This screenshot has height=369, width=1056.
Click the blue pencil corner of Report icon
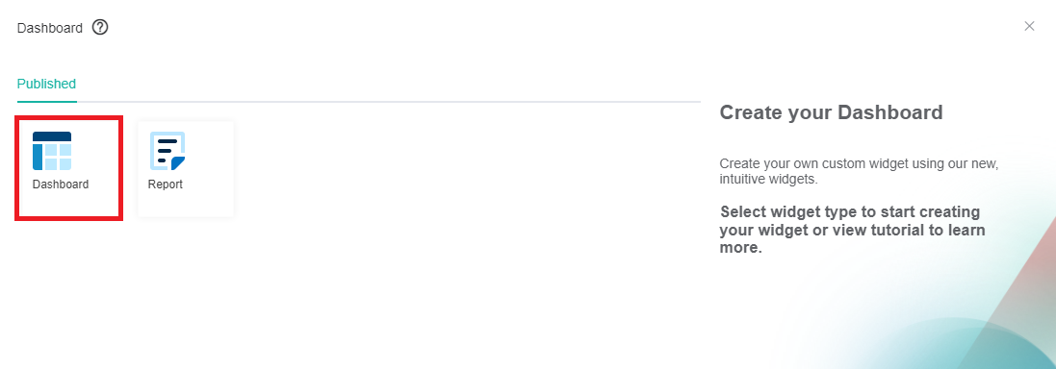(178, 162)
